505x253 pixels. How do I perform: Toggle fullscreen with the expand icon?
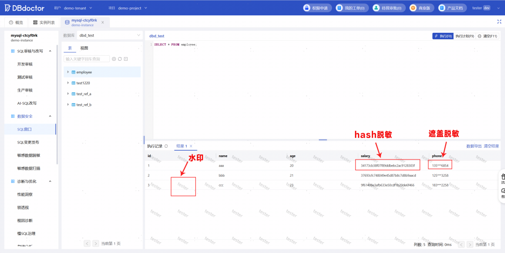point(499,22)
